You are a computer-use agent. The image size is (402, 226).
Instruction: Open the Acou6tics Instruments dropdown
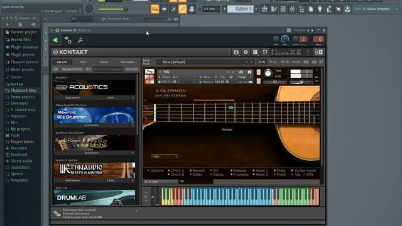73,98
